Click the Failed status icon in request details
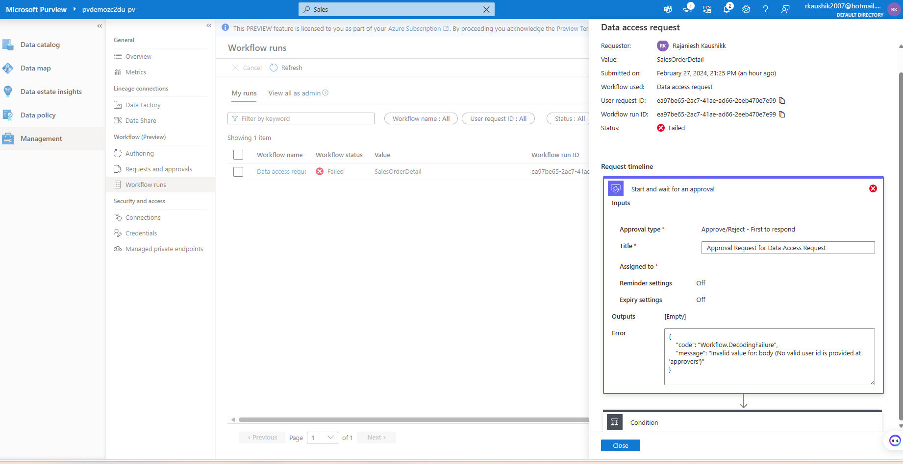This screenshot has height=464, width=903. pyautogui.click(x=661, y=128)
